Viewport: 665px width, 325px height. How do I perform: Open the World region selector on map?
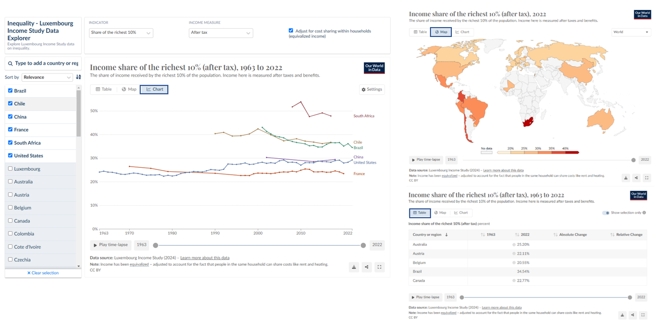631,32
